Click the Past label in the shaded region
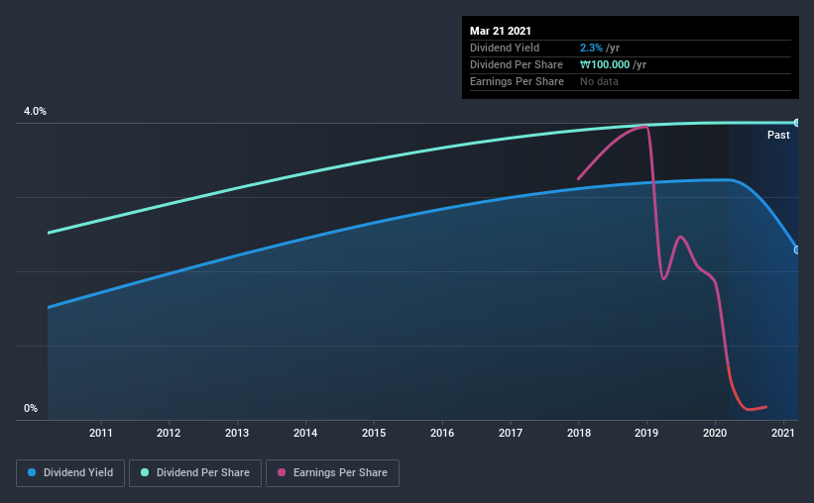 [778, 135]
